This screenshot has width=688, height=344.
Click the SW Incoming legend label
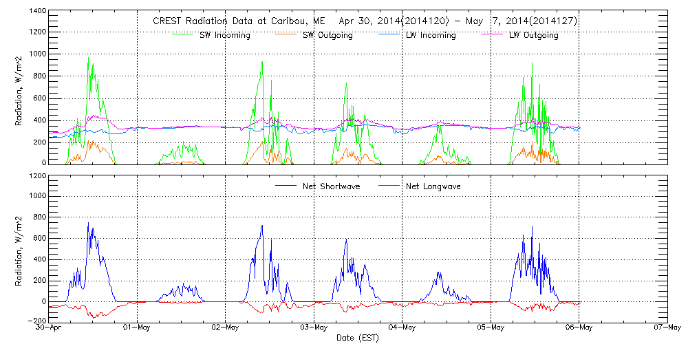point(224,36)
